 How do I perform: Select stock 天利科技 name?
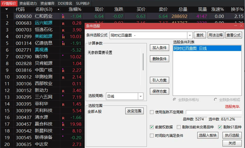[44, 110]
